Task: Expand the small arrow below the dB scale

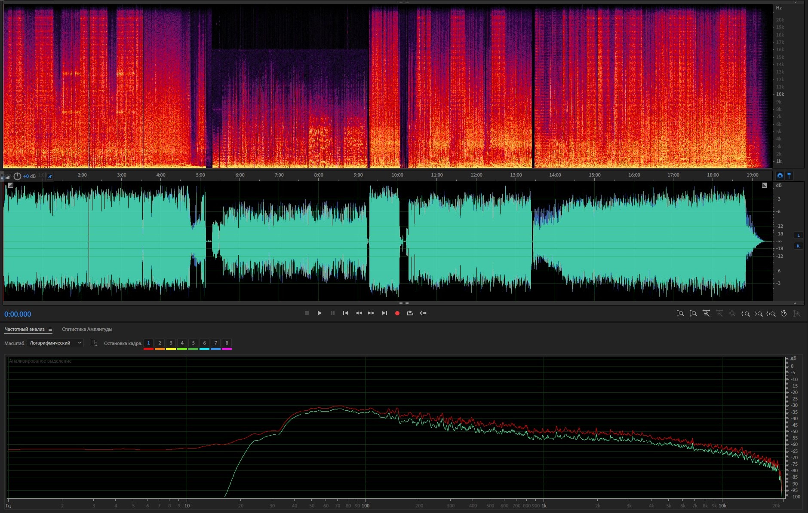Action: tap(795, 303)
